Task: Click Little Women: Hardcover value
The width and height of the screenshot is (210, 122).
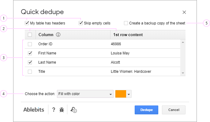Action: [131, 72]
